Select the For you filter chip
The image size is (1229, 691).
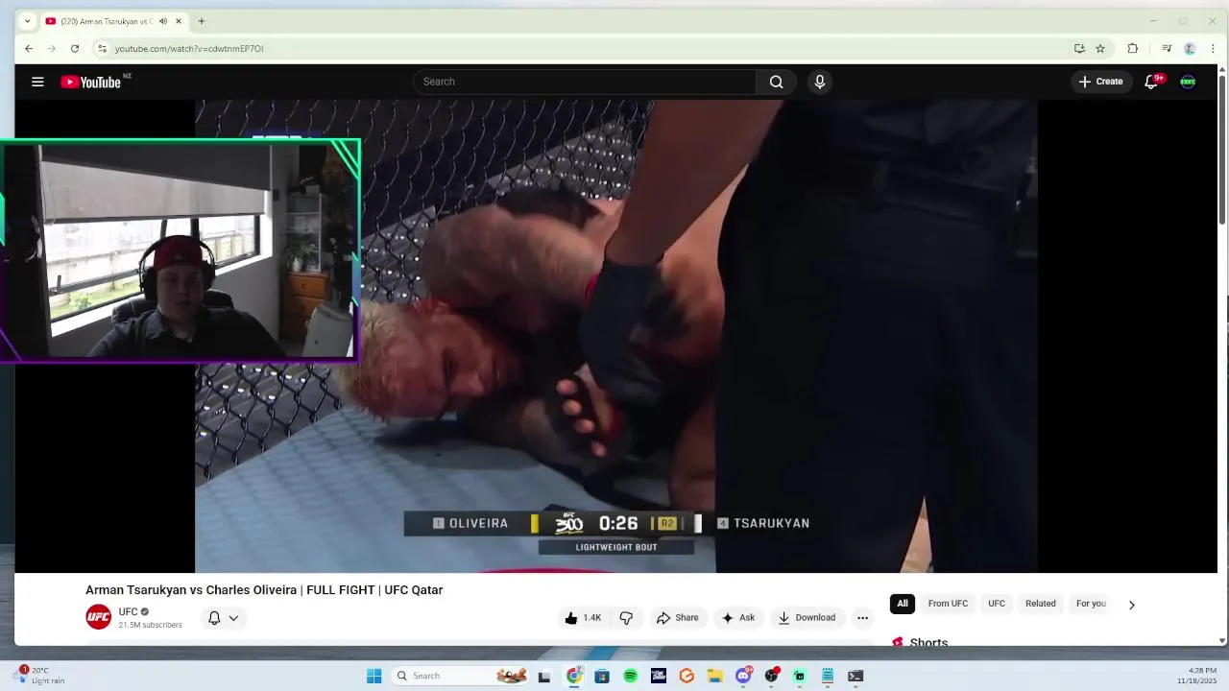click(1091, 604)
